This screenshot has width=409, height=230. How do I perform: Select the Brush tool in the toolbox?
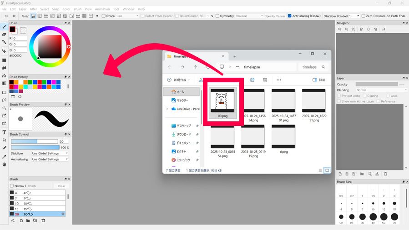(4, 27)
